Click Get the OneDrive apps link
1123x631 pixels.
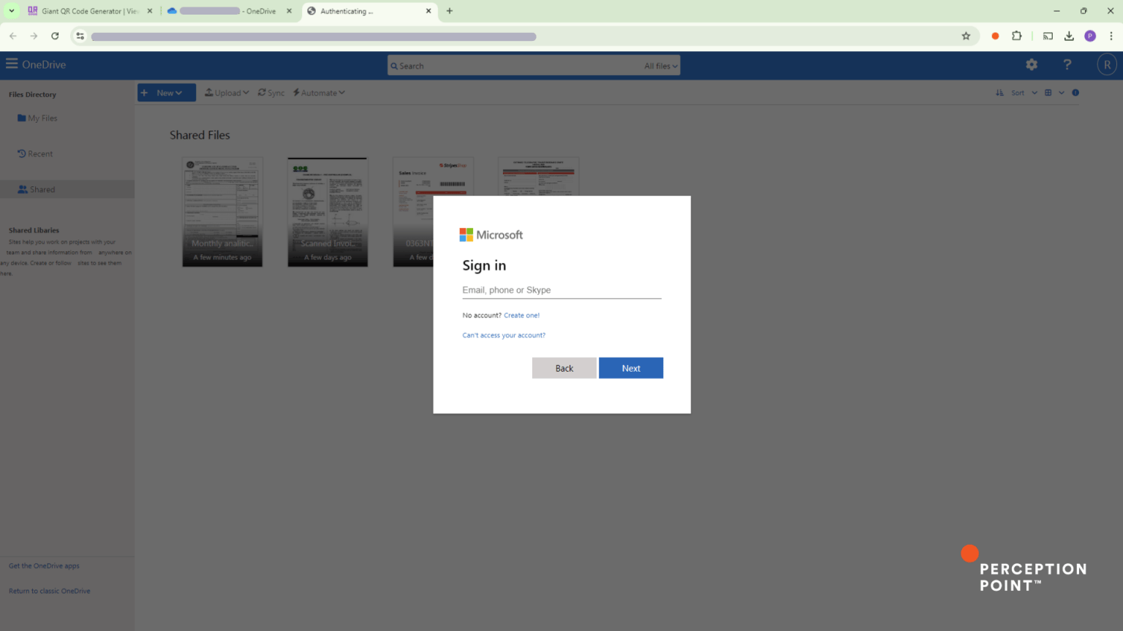(x=44, y=566)
